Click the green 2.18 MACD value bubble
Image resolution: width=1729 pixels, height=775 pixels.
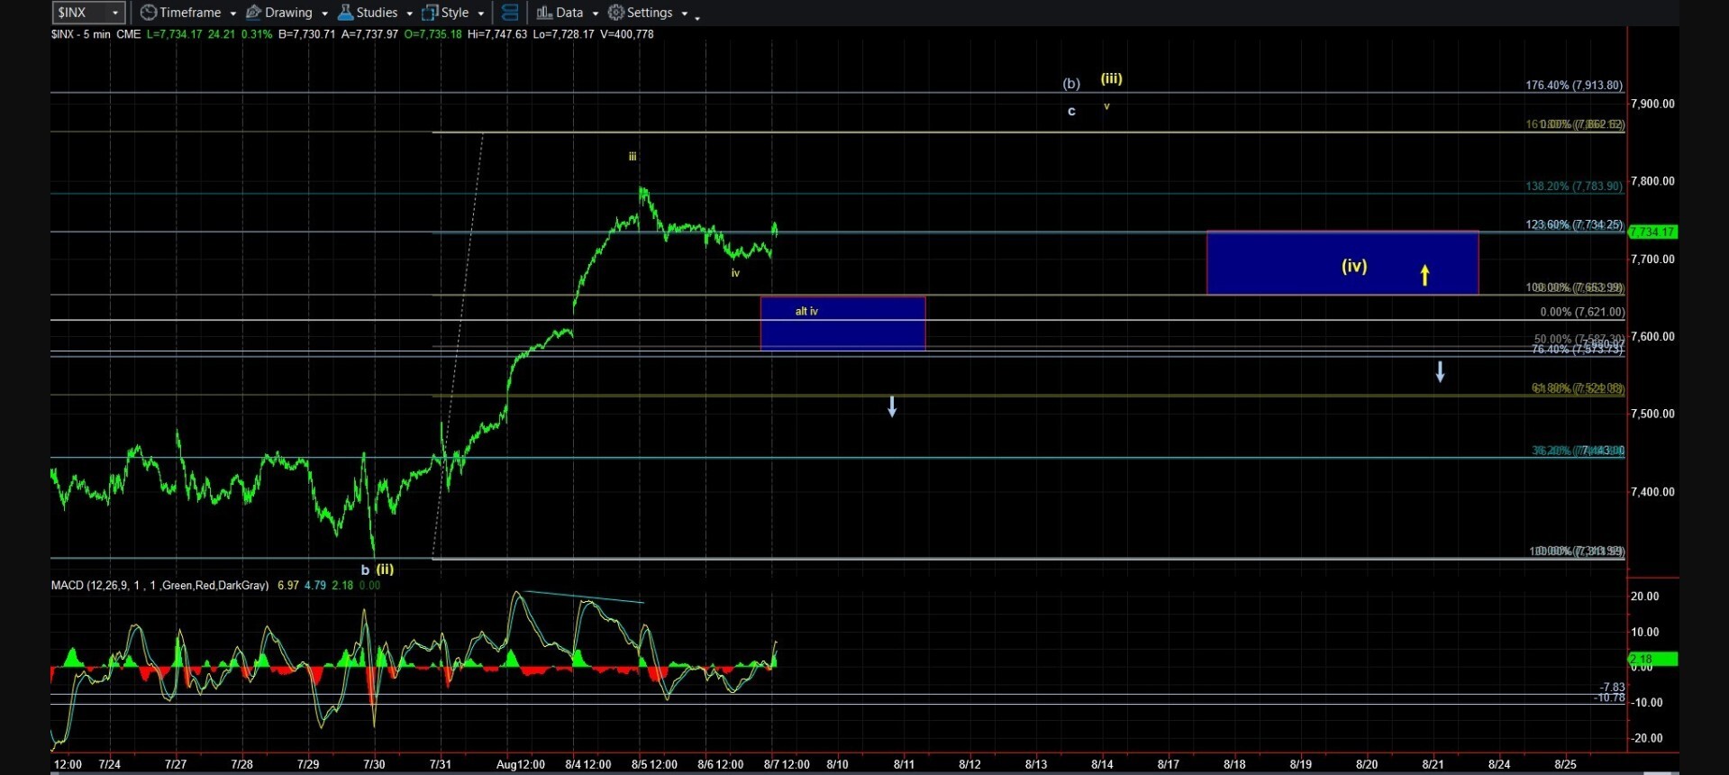(1652, 659)
